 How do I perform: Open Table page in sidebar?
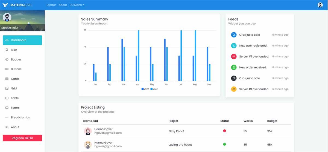point(22,98)
